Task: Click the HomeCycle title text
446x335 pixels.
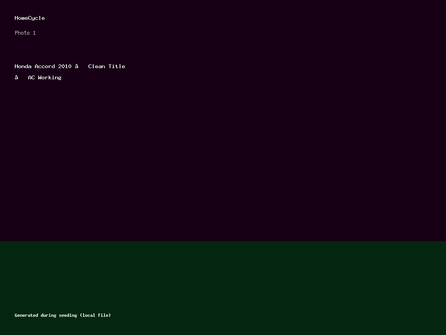Action: point(30,18)
